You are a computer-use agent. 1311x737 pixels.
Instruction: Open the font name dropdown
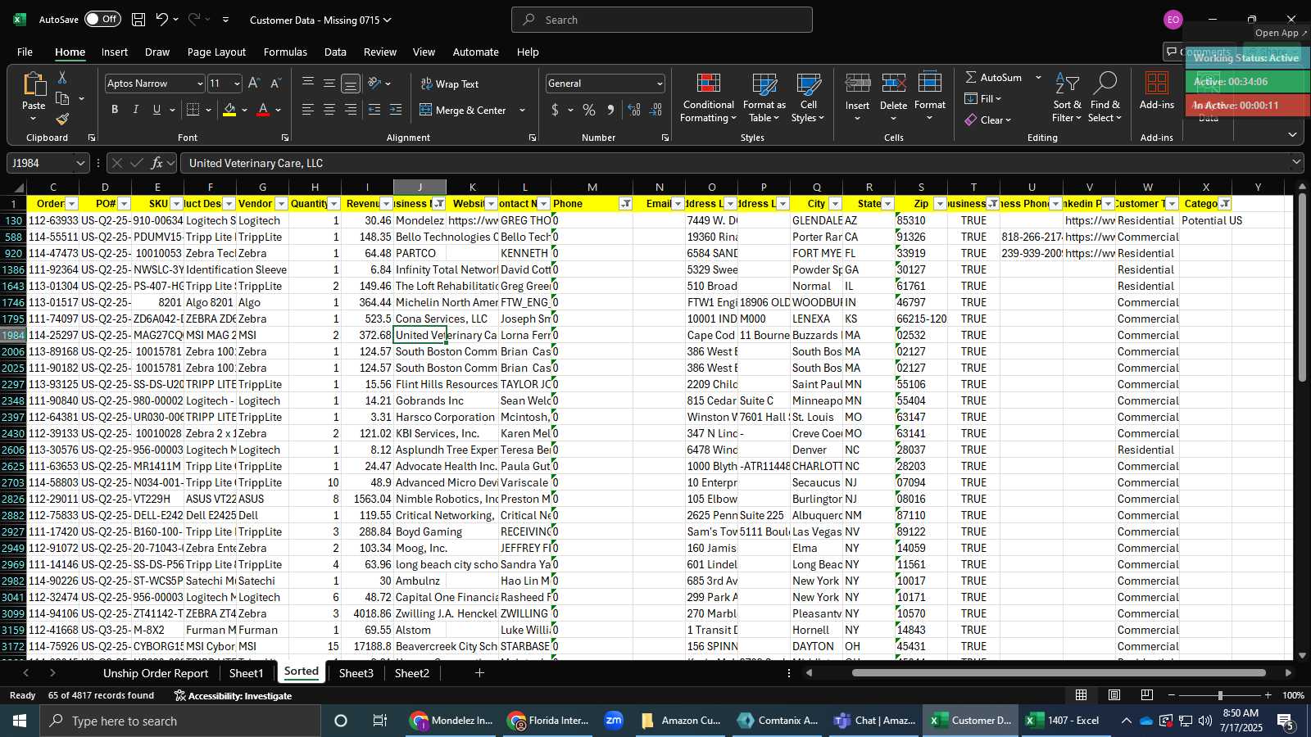pyautogui.click(x=199, y=84)
